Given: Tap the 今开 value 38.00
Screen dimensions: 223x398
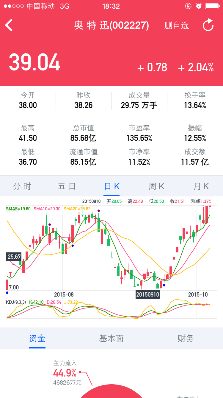Looking at the screenshot, I should point(28,105).
